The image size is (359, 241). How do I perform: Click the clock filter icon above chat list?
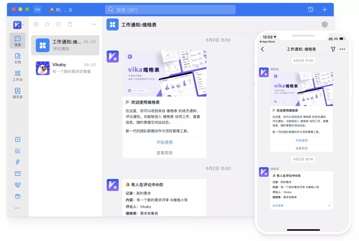[59, 24]
